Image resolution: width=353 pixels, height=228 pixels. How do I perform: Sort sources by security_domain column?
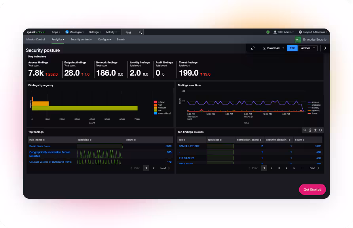point(278,140)
